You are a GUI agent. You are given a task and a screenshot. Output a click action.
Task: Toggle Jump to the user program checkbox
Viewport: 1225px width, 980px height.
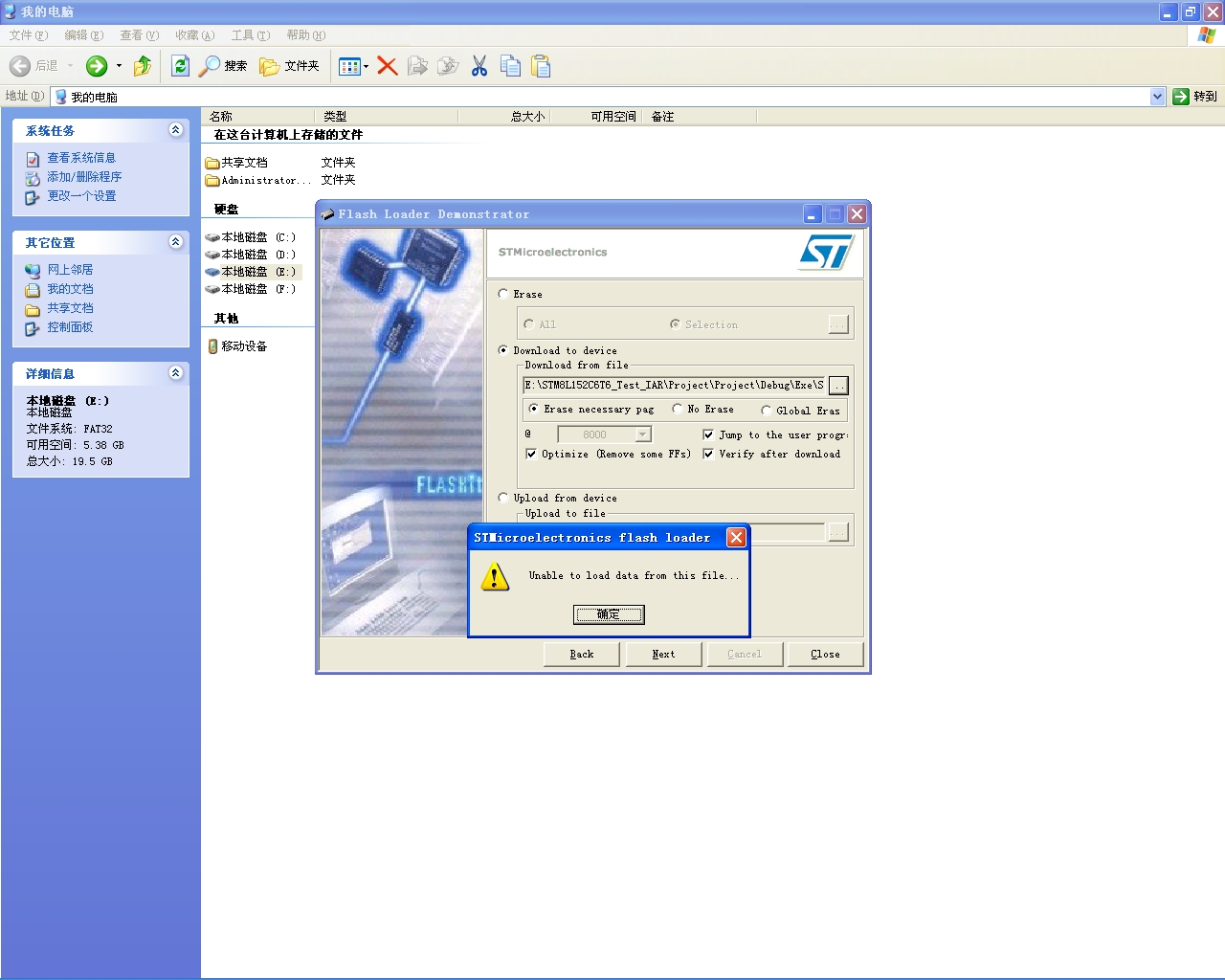(x=708, y=434)
